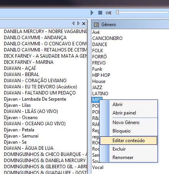Click the CUE button
This screenshot has width=169, height=174.
[109, 13]
